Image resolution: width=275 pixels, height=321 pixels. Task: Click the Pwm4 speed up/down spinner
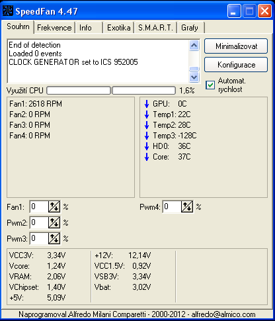(x=187, y=206)
